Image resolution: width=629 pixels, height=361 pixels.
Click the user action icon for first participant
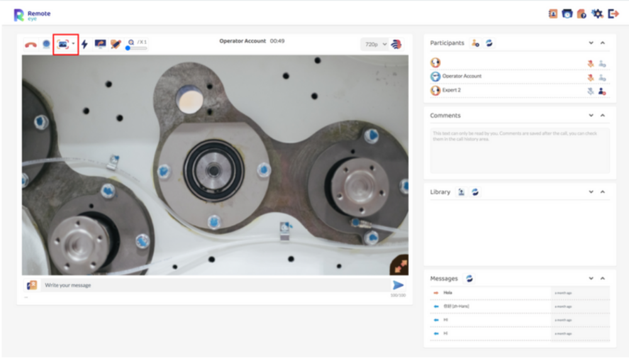coord(602,64)
